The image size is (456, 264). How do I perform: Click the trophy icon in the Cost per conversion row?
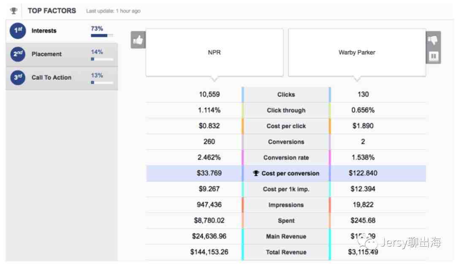(x=256, y=173)
